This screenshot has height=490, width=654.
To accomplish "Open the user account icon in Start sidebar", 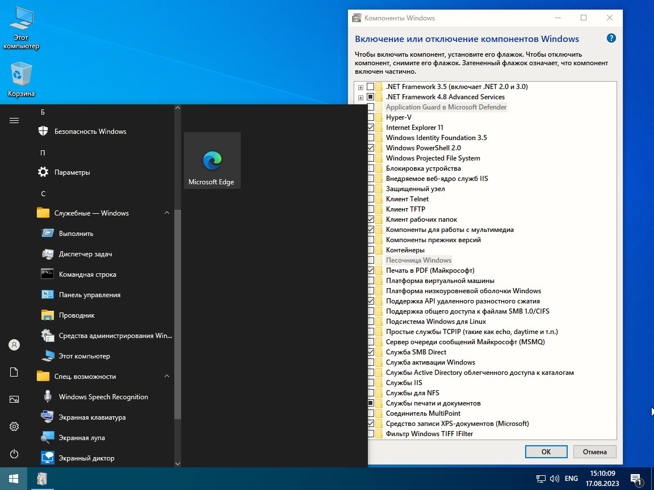I will [14, 345].
